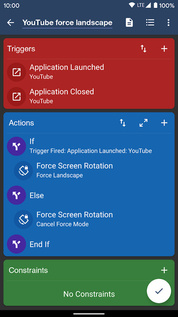Viewport: 178px width, 317px height.
Task: Add a constraint with the plus icon
Action: 164,270
